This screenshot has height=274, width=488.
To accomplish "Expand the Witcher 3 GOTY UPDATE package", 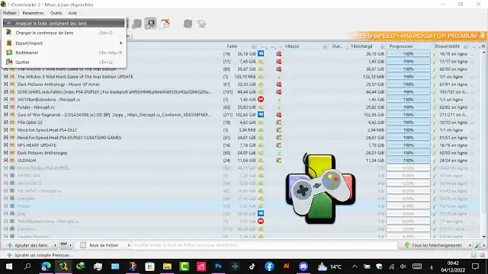I will pyautogui.click(x=5, y=76).
